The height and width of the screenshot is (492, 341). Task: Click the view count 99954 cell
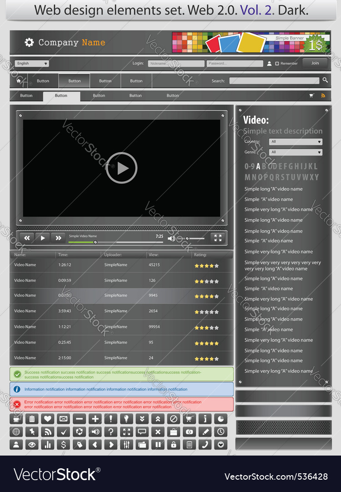click(154, 327)
